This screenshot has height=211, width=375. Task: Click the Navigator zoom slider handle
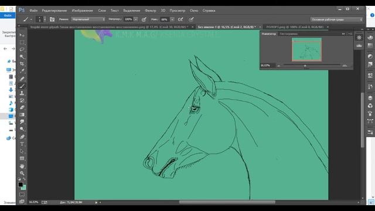point(305,65)
